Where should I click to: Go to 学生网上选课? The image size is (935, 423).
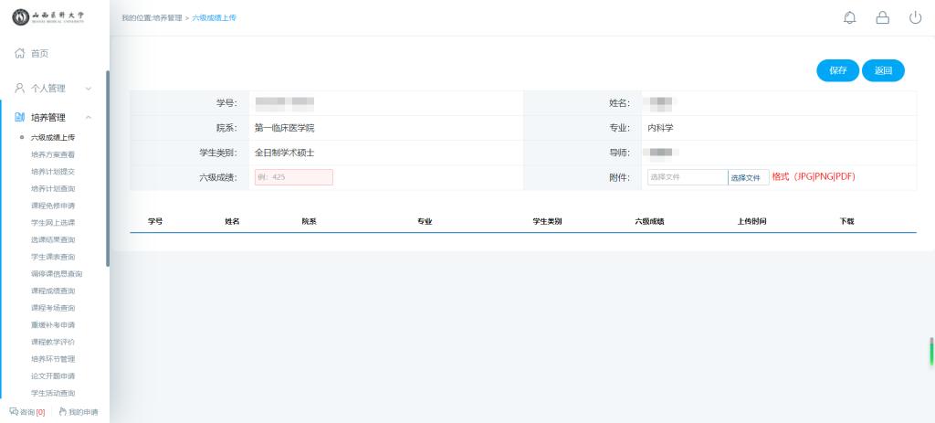click(x=53, y=222)
